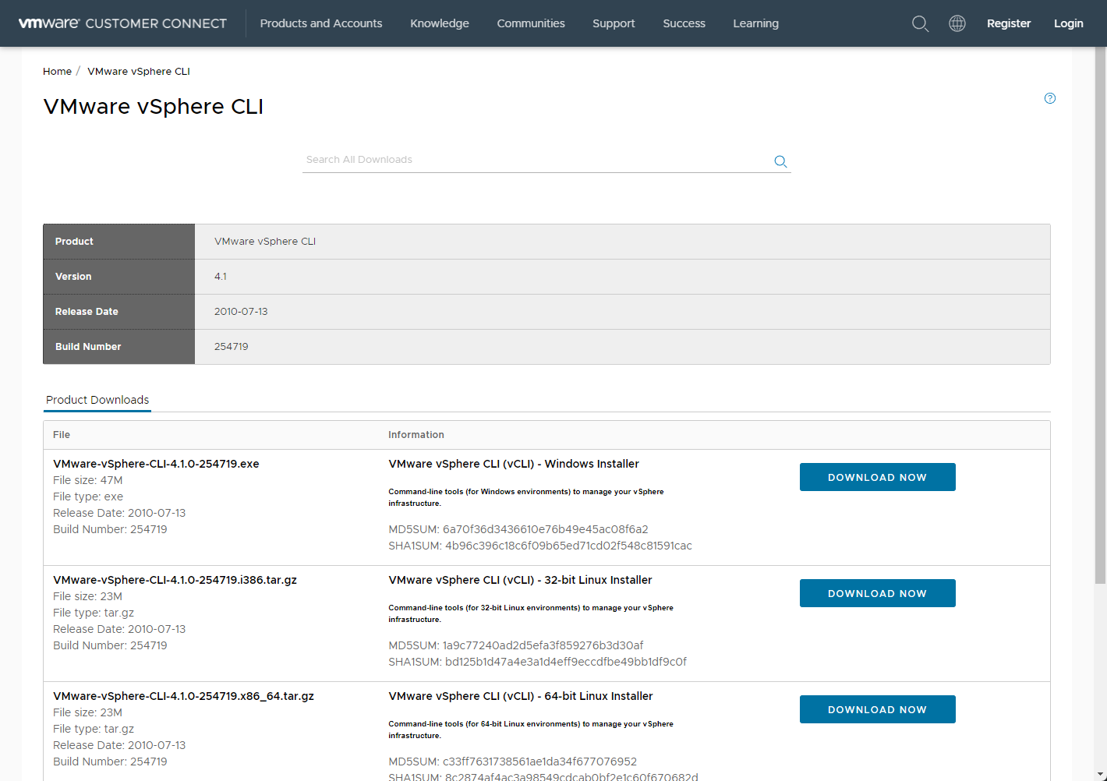Image resolution: width=1107 pixels, height=781 pixels.
Task: Open the Knowledge menu
Action: (440, 23)
